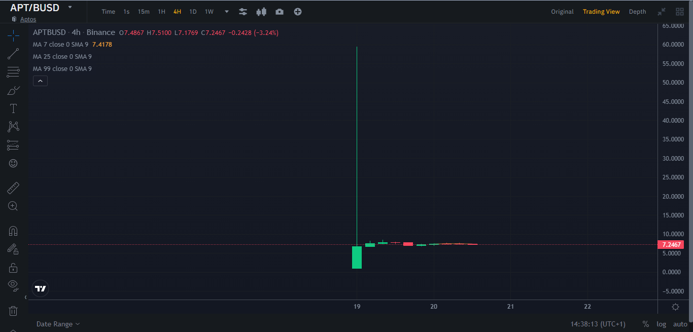The width and height of the screenshot is (693, 332).
Task: Click MA 99 close indicator label
Action: (62, 69)
